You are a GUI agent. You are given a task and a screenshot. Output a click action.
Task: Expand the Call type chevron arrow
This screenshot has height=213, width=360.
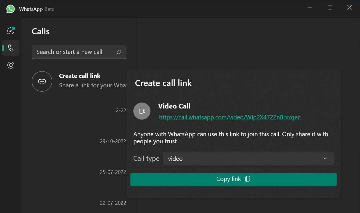tap(325, 158)
